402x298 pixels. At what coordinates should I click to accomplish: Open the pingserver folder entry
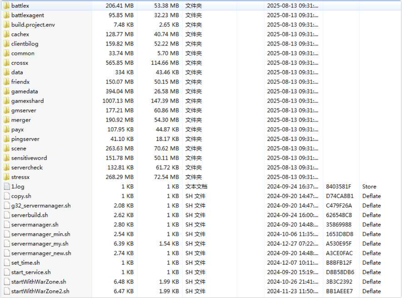(25, 139)
